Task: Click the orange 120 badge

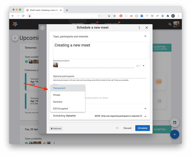Action: (x=159, y=82)
